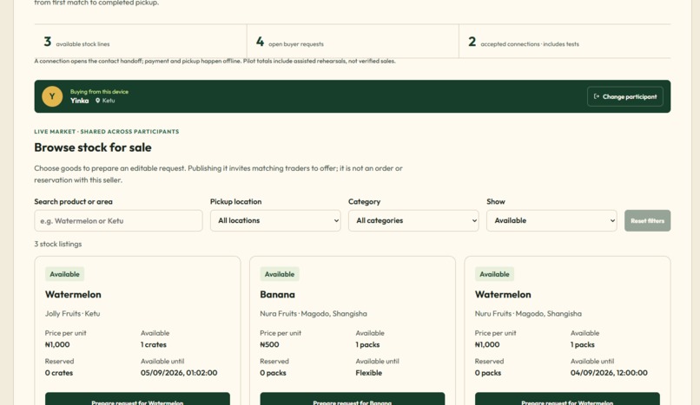Open the Show dropdown set to Available
The image size is (700, 405).
[x=551, y=220]
